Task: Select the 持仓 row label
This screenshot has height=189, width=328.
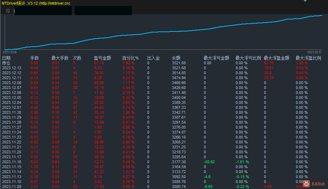Action: pyautogui.click(x=6, y=63)
